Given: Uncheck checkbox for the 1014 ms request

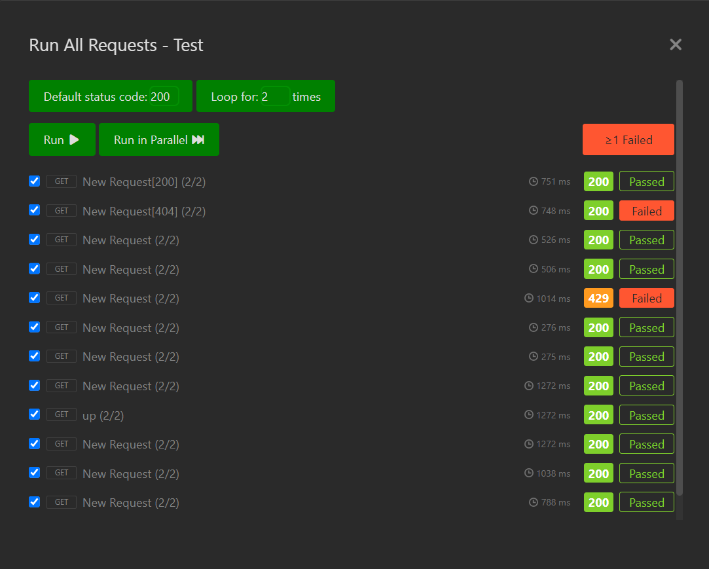Looking at the screenshot, I should pyautogui.click(x=34, y=298).
